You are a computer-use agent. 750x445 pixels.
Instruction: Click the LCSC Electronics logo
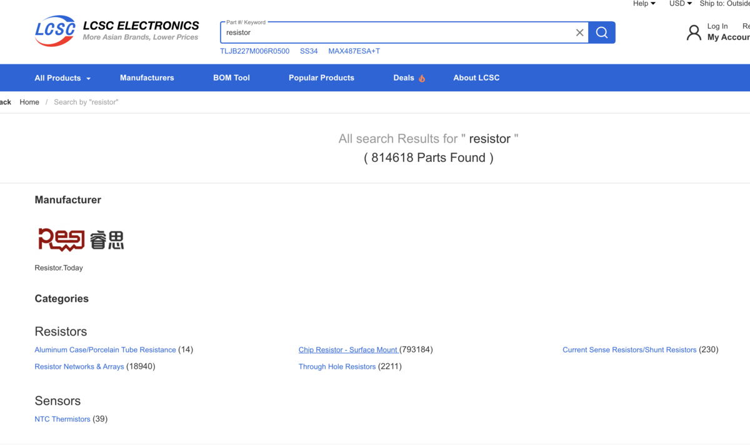click(x=117, y=31)
